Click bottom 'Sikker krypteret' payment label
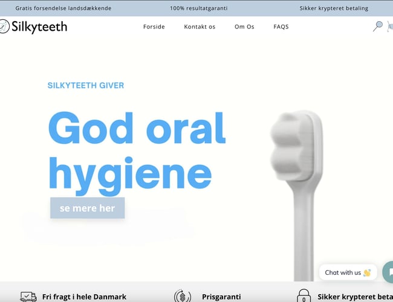This screenshot has height=302, width=393. click(x=355, y=297)
